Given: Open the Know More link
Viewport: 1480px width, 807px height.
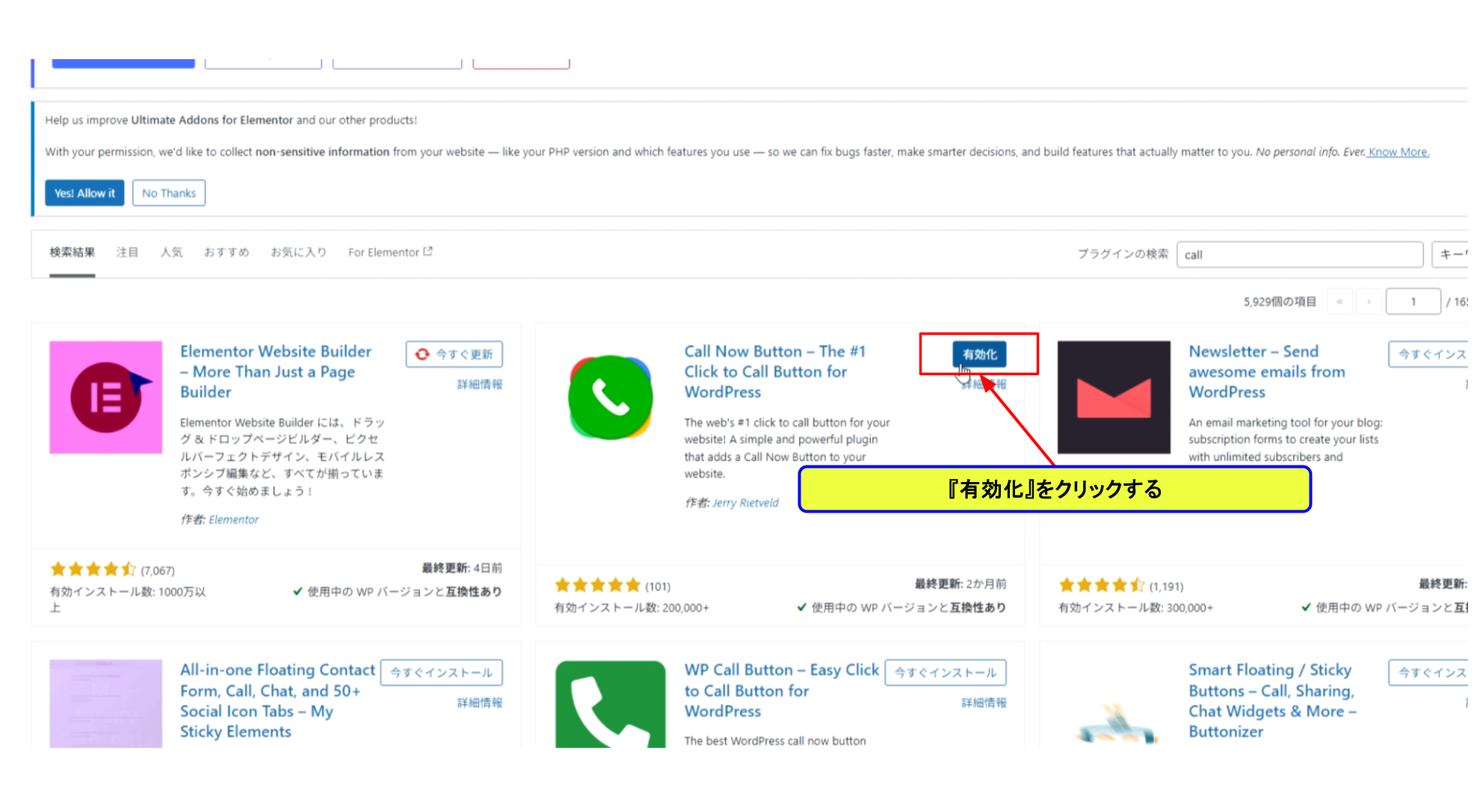Looking at the screenshot, I should [1399, 152].
